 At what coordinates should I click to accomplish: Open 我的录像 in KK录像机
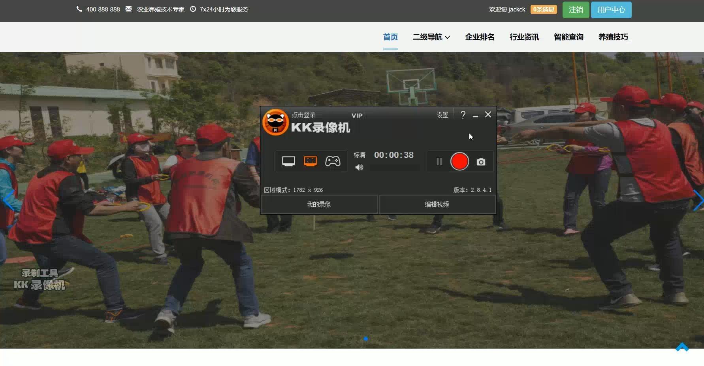click(x=319, y=204)
